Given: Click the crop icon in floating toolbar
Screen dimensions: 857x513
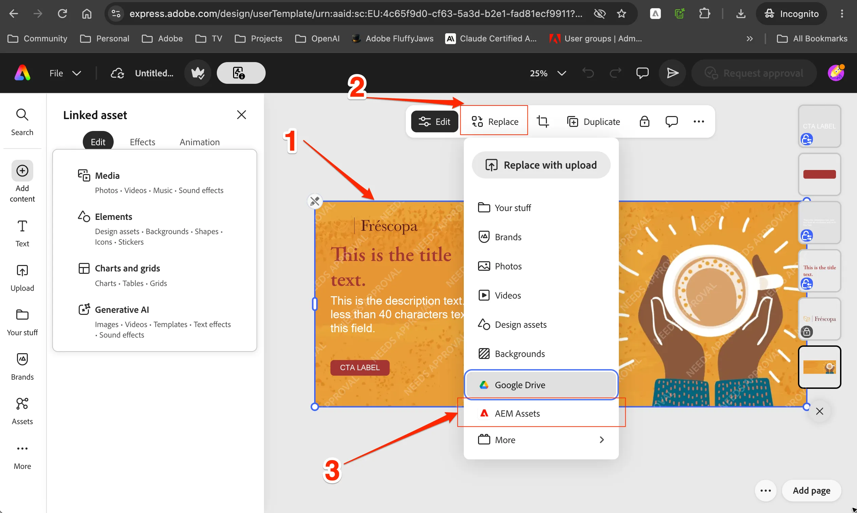Looking at the screenshot, I should 542,121.
